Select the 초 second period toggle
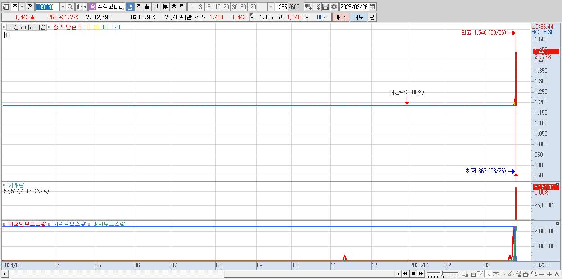 [x=173, y=7]
